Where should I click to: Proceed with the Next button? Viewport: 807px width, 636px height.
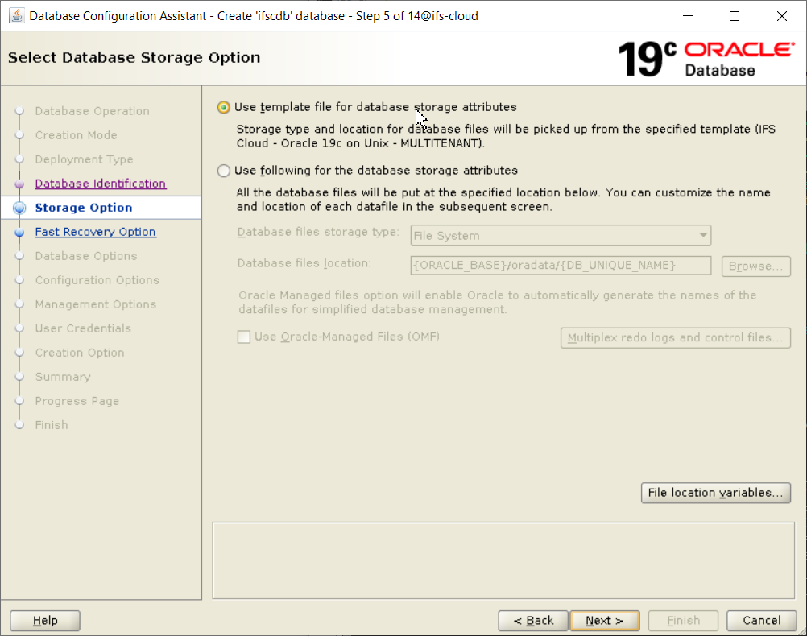point(605,621)
